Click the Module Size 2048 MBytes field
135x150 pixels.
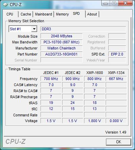click(61, 36)
